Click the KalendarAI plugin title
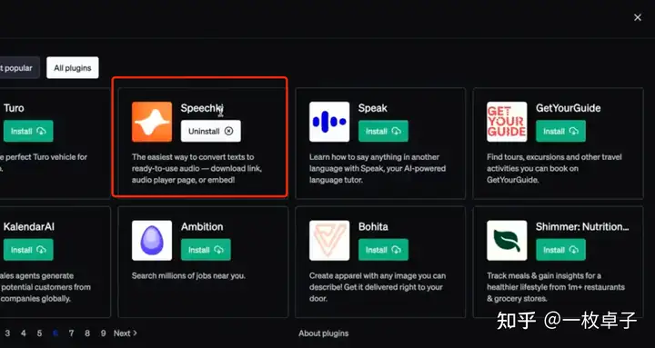 pyautogui.click(x=29, y=226)
